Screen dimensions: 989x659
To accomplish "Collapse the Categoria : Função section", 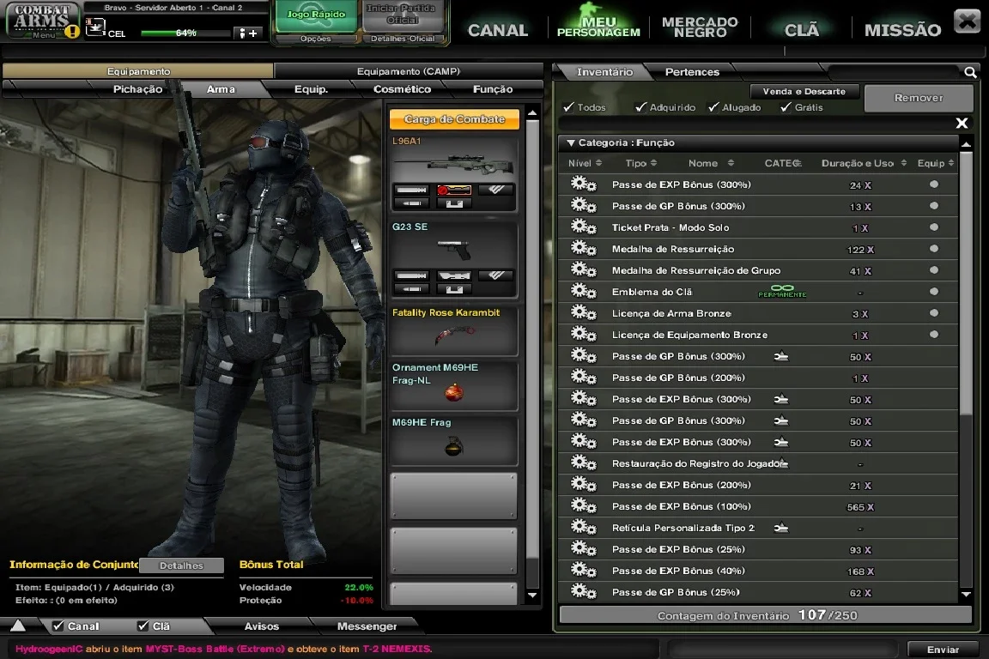I will (x=571, y=143).
